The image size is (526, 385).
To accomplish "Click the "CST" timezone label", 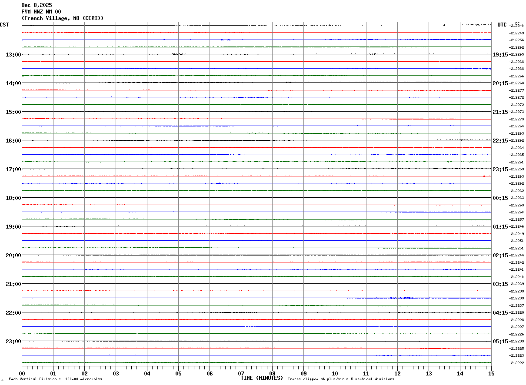I will click(x=4, y=25).
